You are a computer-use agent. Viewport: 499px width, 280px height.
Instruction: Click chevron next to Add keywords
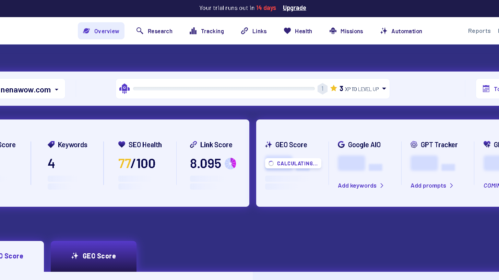pyautogui.click(x=382, y=186)
